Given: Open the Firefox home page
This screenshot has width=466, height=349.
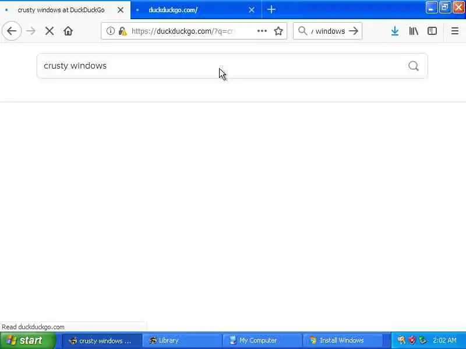Looking at the screenshot, I should click(x=68, y=31).
